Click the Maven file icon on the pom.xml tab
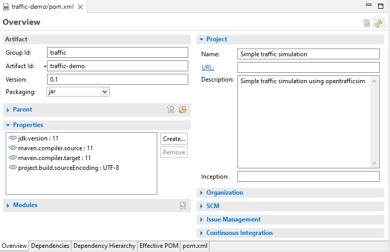Viewport: 390px width, 252px height. coord(6,7)
